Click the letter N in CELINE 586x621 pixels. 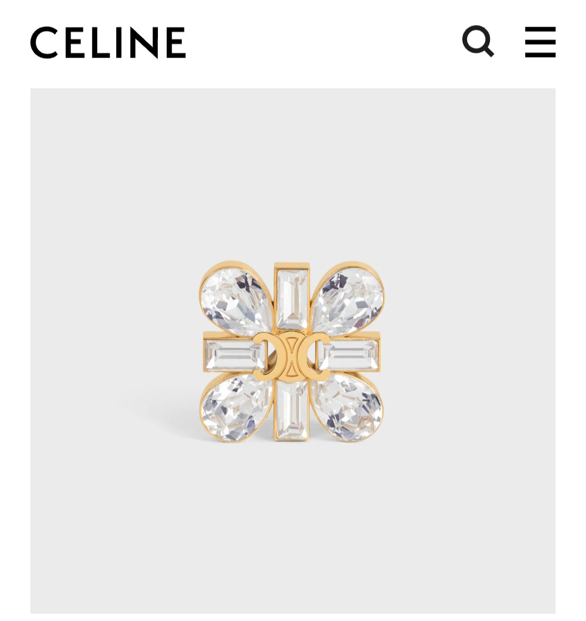[x=142, y=42]
